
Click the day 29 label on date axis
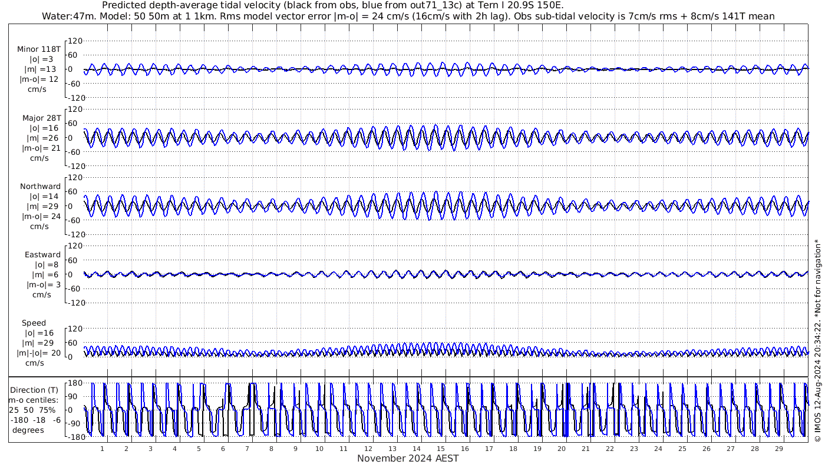(x=778, y=449)
